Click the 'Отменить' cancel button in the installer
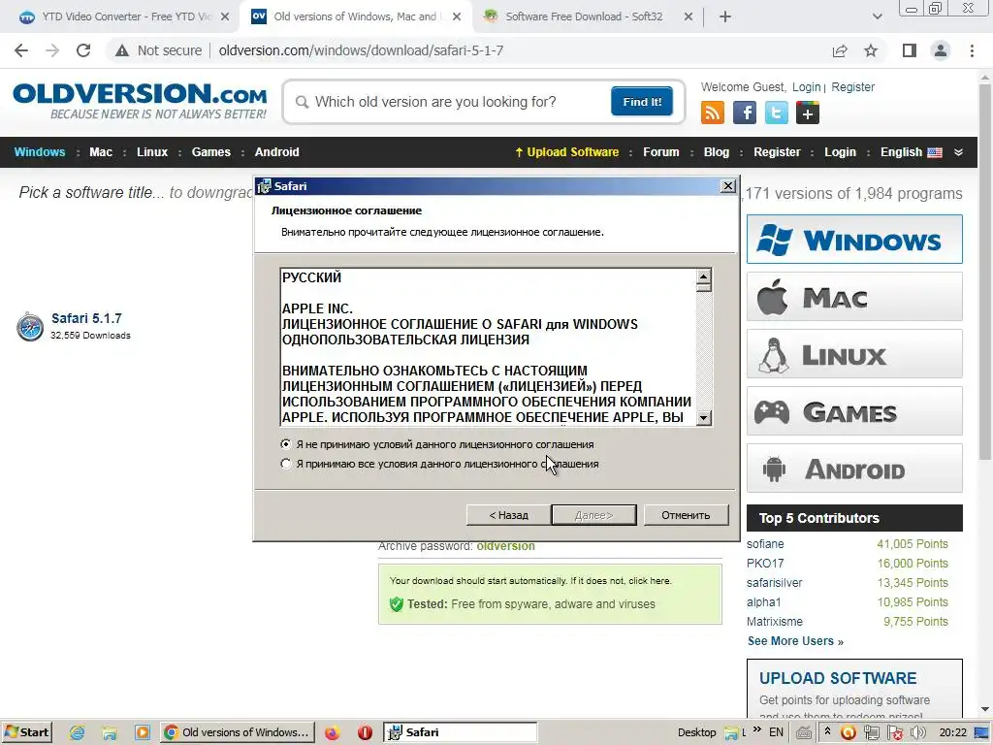Screen dimensions: 993x745 [686, 515]
